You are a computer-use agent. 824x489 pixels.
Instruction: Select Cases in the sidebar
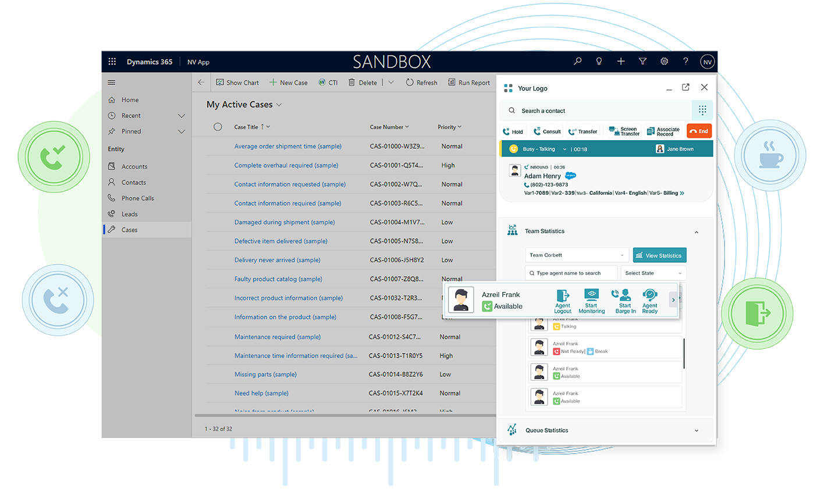[x=147, y=230]
